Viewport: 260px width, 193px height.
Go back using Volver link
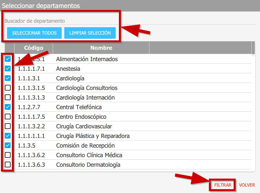(x=247, y=185)
